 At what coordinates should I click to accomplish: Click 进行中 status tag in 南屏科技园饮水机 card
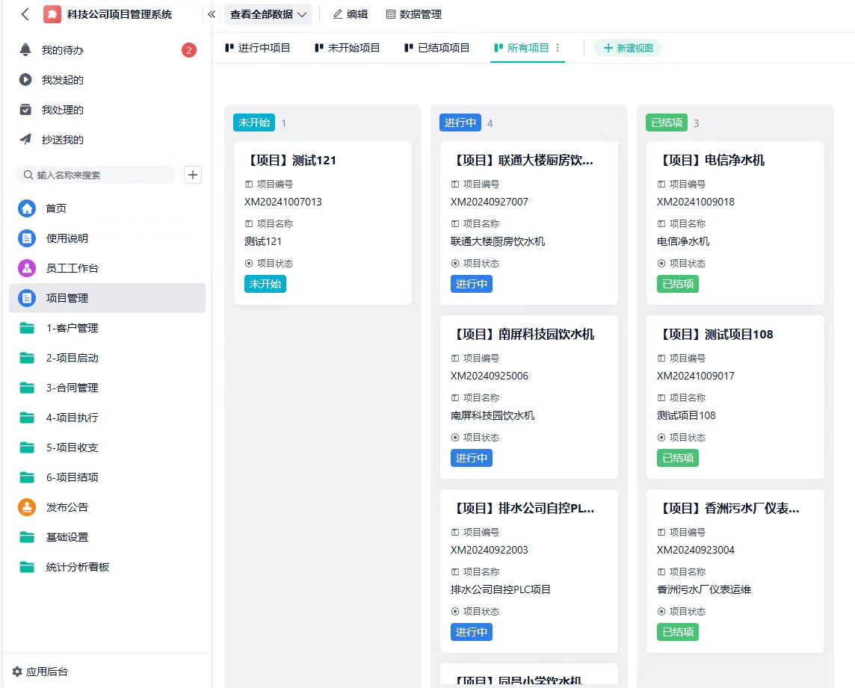(471, 458)
